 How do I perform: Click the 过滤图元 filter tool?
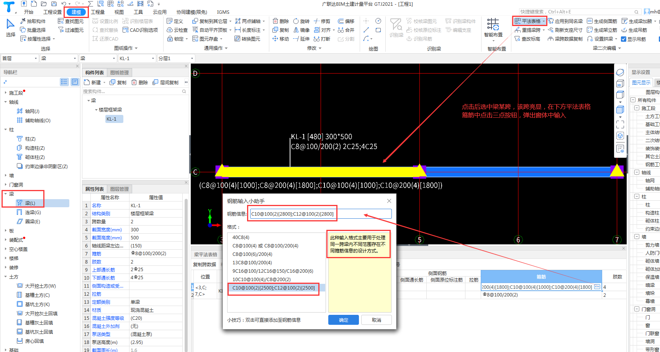coord(71,30)
